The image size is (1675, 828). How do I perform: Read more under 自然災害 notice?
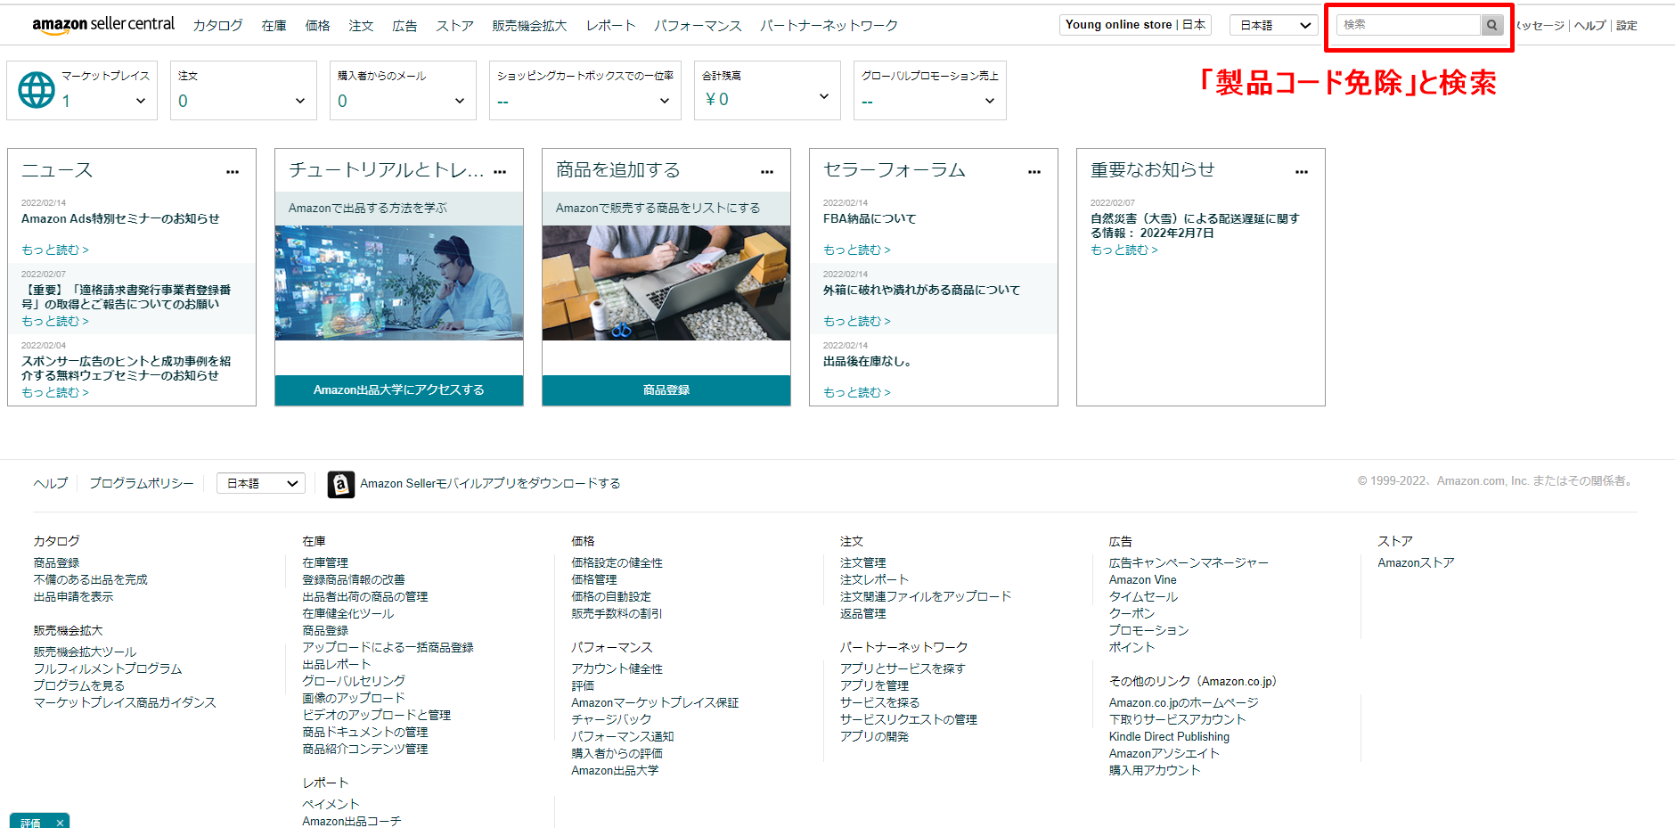[x=1124, y=250]
